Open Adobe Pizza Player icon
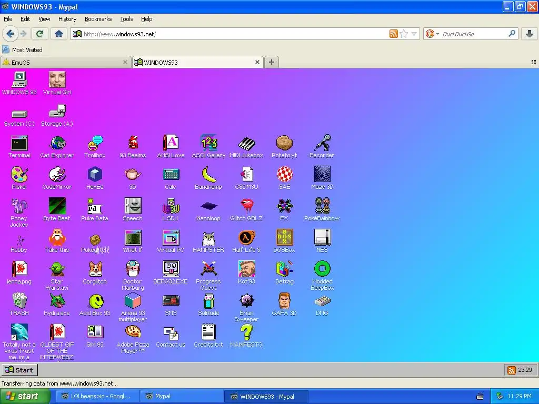Screen dimensions: 539x404 (133, 339)
